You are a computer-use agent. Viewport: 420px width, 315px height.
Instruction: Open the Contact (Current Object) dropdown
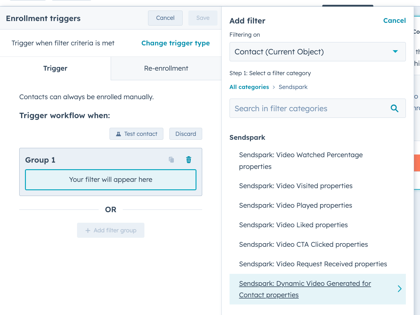click(x=317, y=52)
